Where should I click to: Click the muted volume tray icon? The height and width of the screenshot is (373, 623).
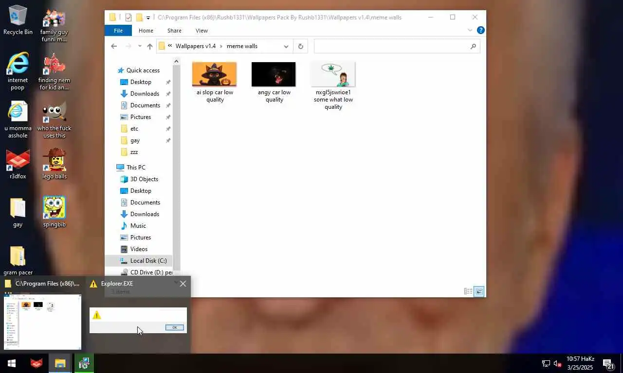(558, 364)
